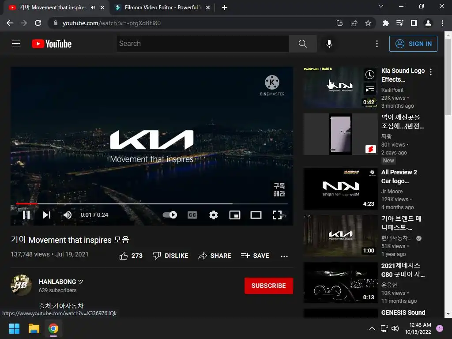Click the SIGN IN button
This screenshot has width=452, height=339.
pos(413,44)
